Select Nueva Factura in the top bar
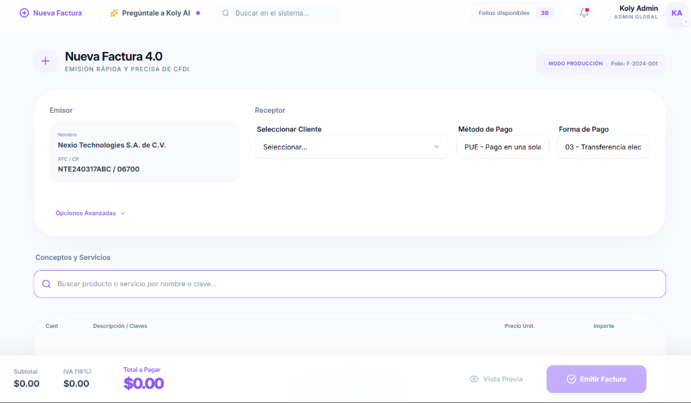This screenshot has height=403, width=691. (57, 13)
